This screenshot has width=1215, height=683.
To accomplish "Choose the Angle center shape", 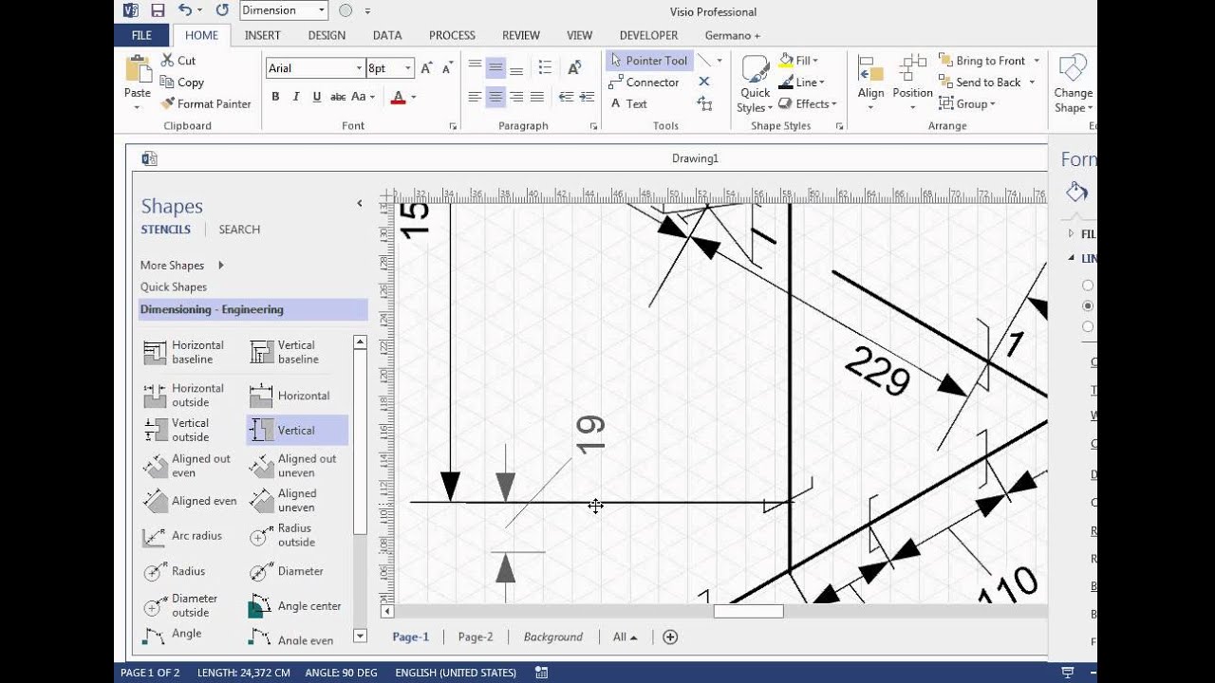I will coord(296,606).
